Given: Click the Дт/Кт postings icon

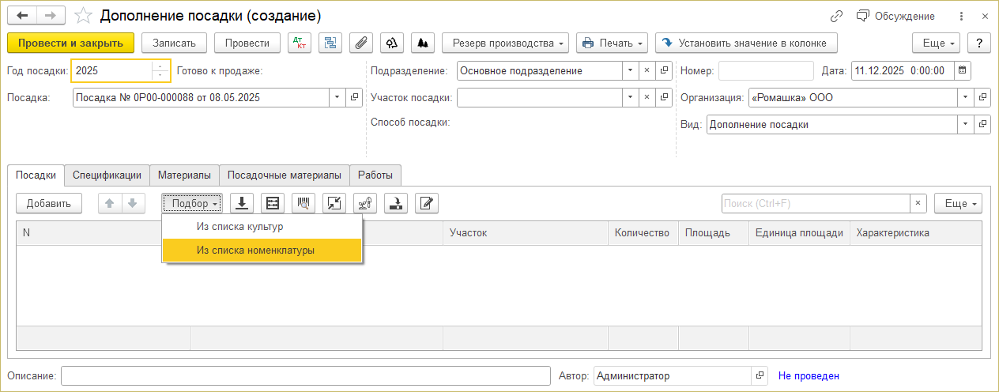Looking at the screenshot, I should tap(300, 43).
